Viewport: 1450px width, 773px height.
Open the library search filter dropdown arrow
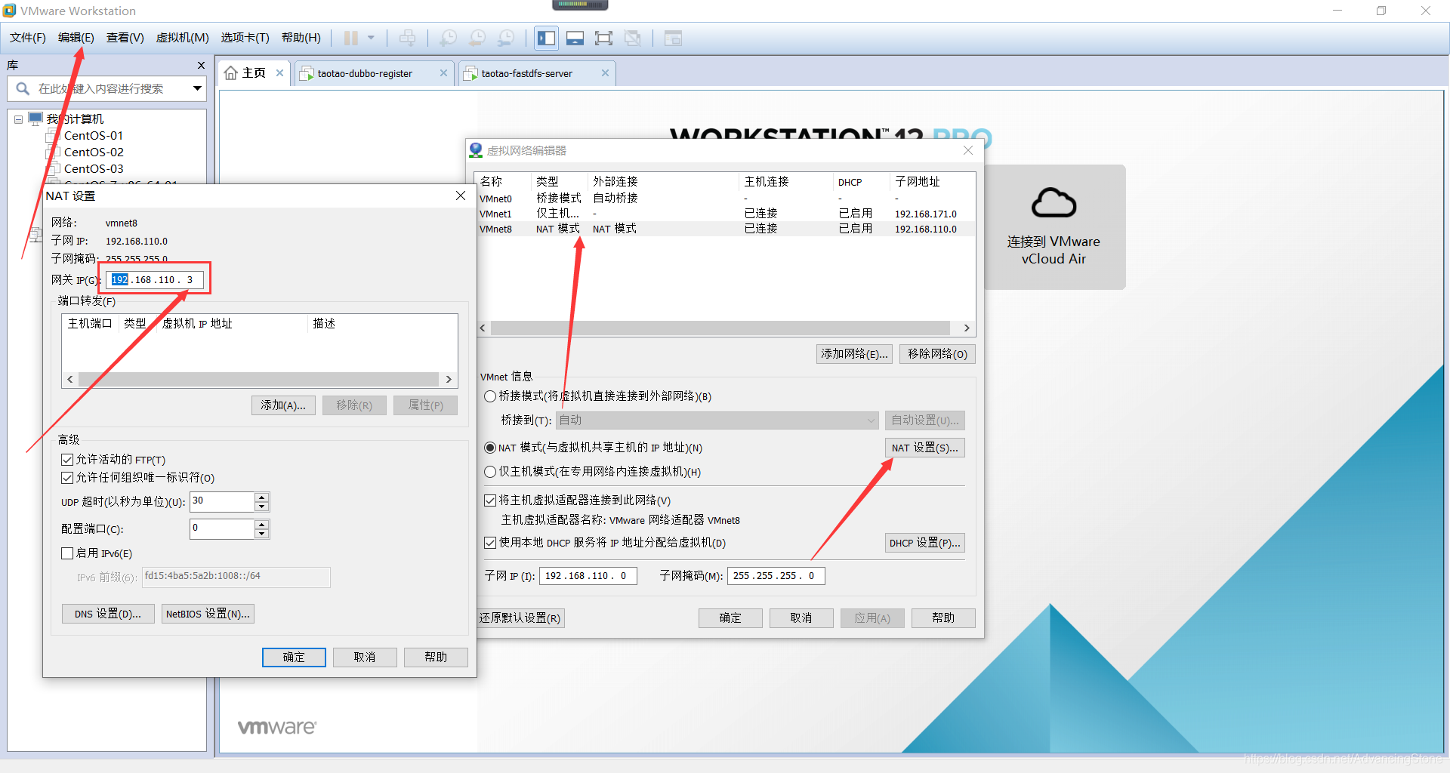coord(197,88)
